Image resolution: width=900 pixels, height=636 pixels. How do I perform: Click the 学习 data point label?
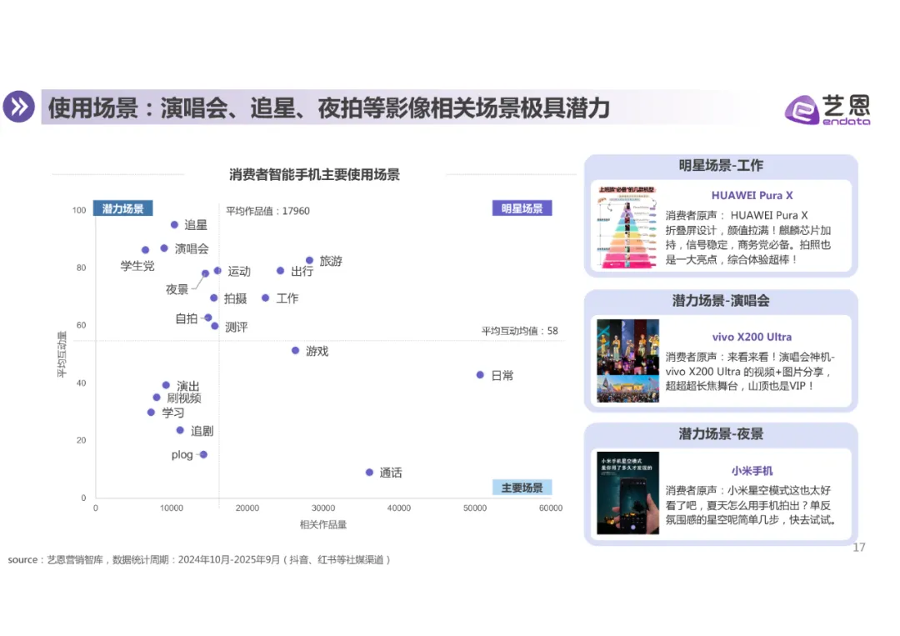click(x=172, y=413)
